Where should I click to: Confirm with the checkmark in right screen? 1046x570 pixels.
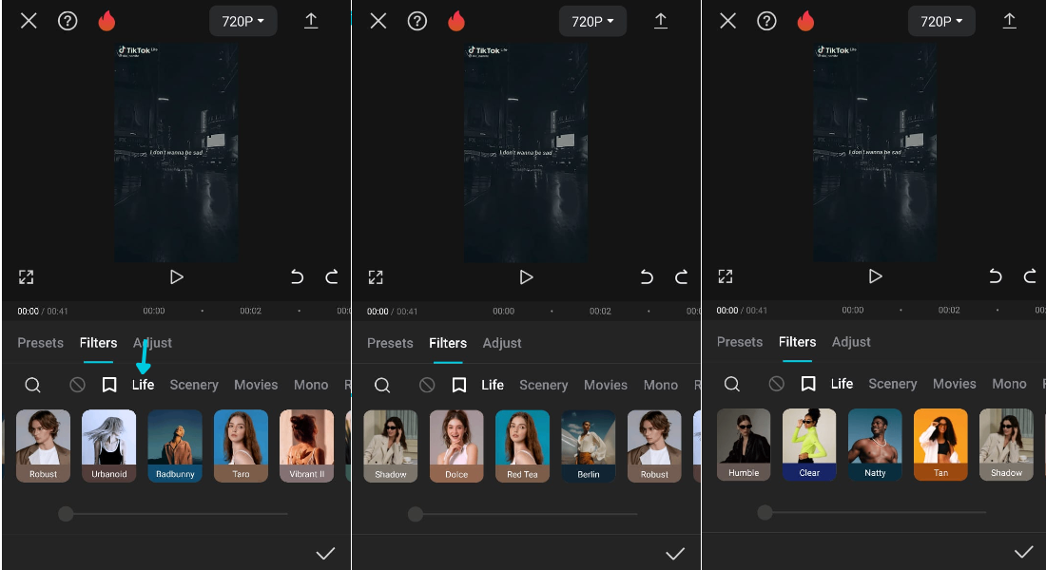tap(1024, 552)
